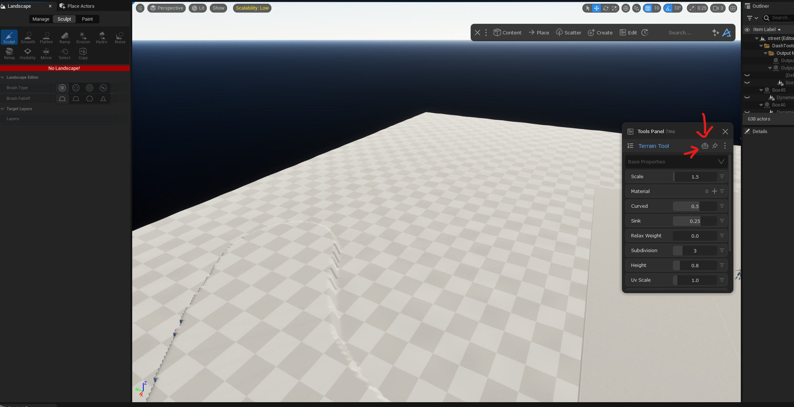This screenshot has width=794, height=407.
Task: Select the Smooth sculpt tool
Action: [28, 37]
